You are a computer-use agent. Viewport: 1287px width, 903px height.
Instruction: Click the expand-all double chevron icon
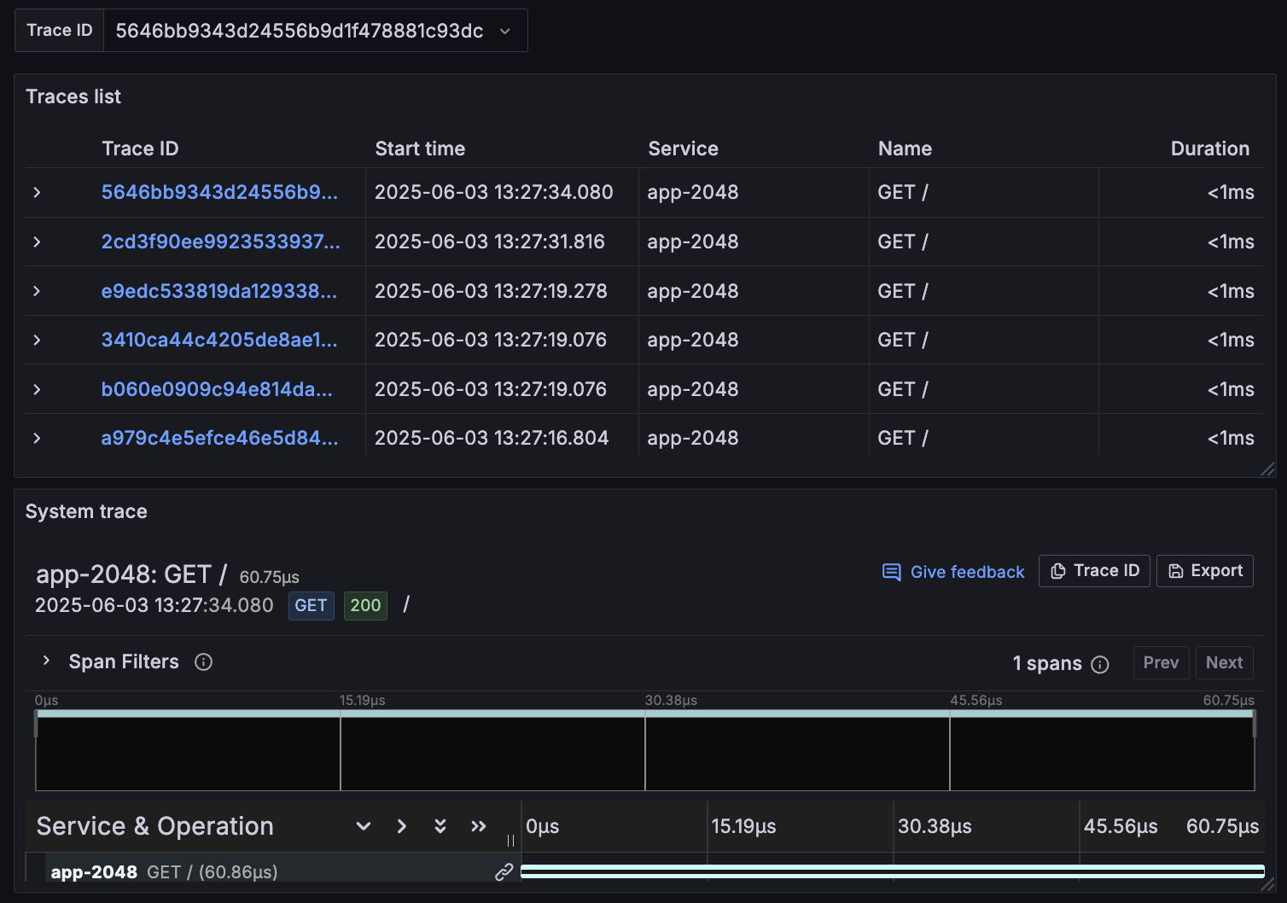[478, 826]
